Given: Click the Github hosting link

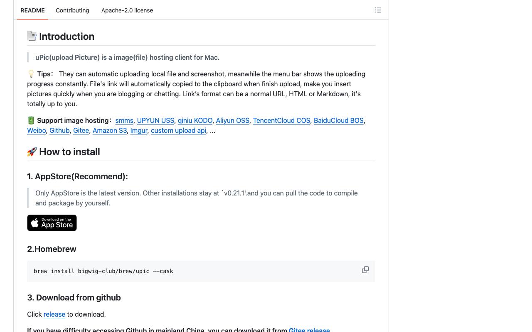Looking at the screenshot, I should 59,130.
